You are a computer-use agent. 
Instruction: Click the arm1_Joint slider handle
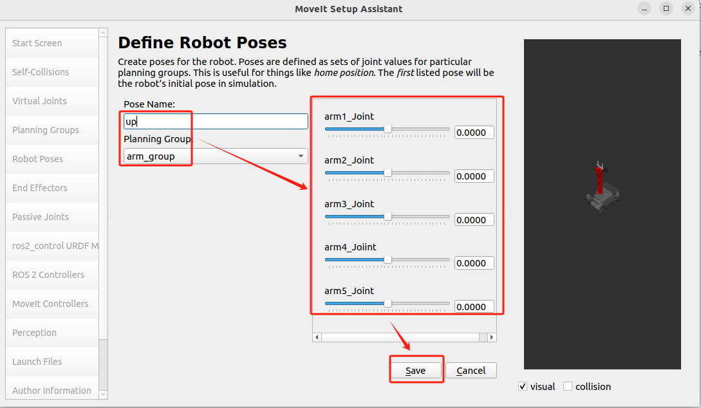(x=388, y=129)
